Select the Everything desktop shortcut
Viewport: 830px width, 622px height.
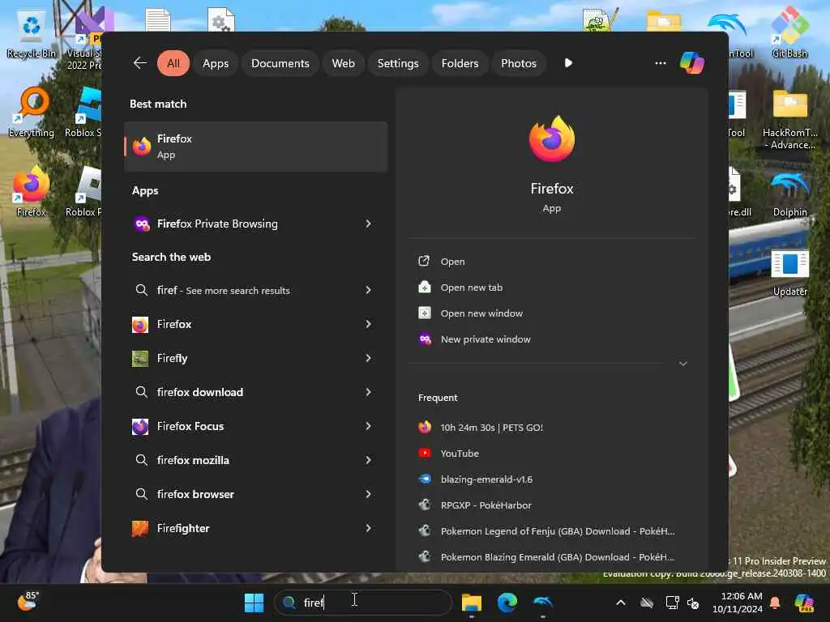tap(32, 113)
